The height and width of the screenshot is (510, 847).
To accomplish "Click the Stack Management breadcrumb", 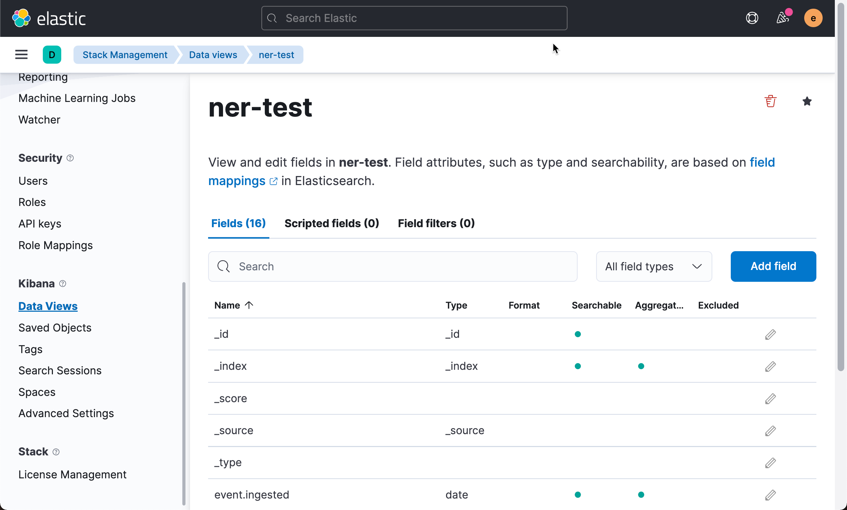I will [125, 55].
